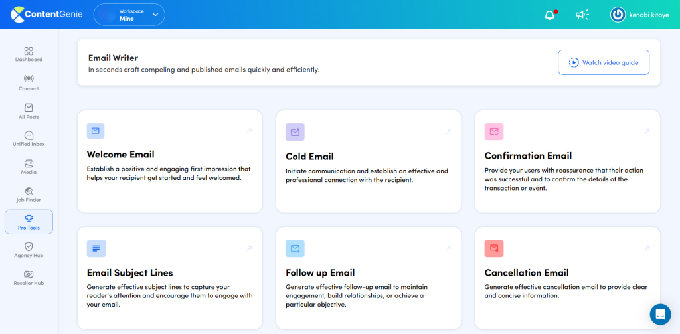Click the kenobi kitoye username
Screen dimensions: 680x334
click(x=648, y=15)
